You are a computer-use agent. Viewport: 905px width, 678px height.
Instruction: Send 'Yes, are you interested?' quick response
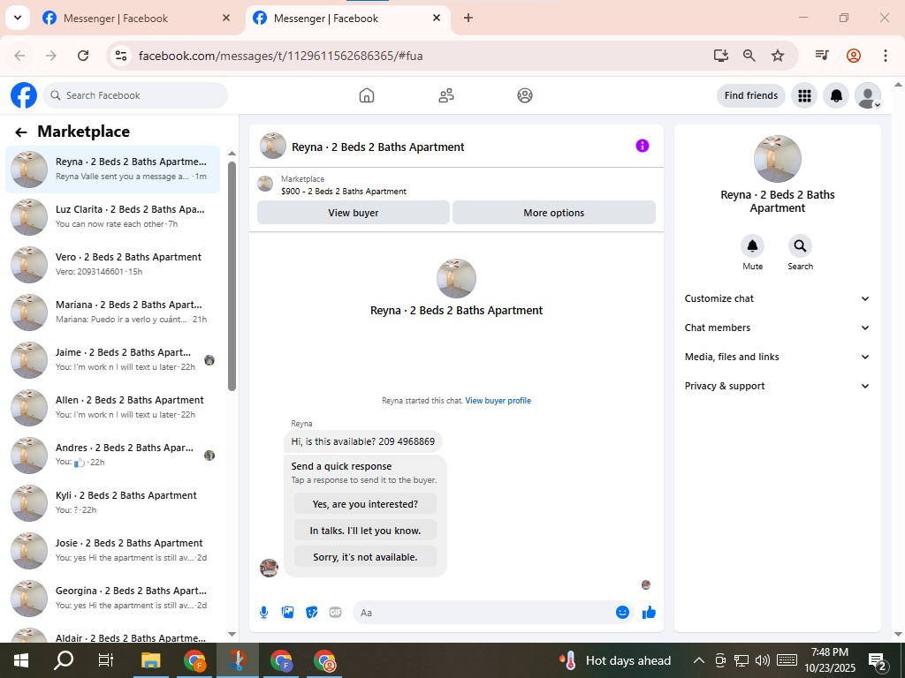click(365, 504)
